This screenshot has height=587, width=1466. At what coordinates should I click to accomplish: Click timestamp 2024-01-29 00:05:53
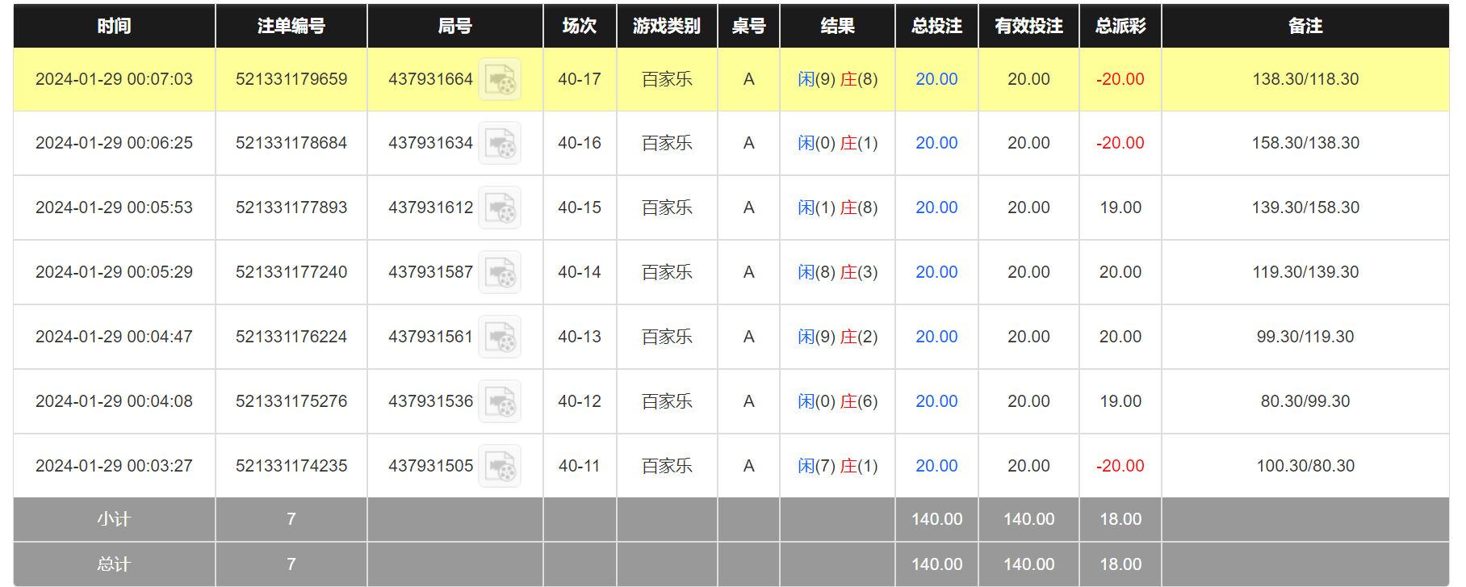tap(114, 208)
